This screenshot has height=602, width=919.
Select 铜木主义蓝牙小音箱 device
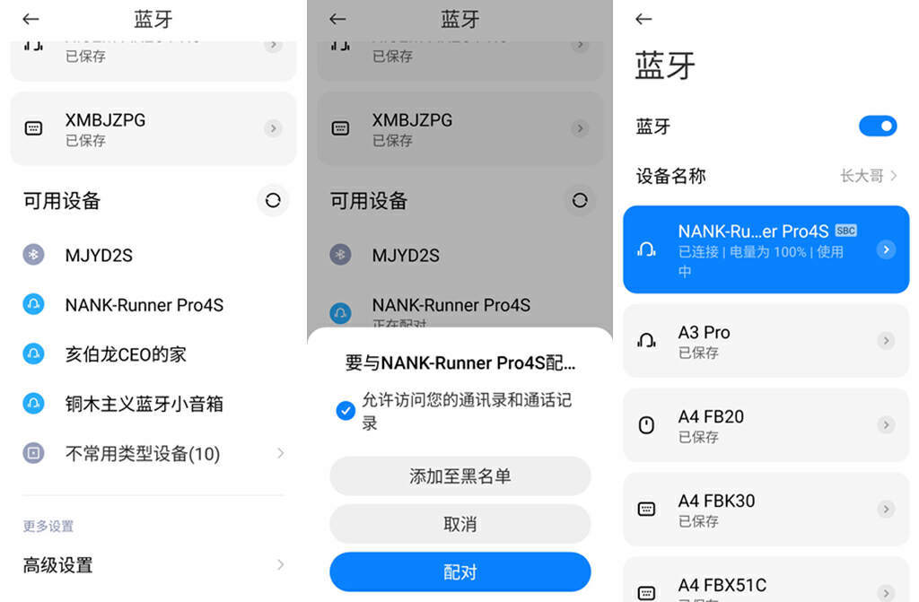[x=153, y=404]
